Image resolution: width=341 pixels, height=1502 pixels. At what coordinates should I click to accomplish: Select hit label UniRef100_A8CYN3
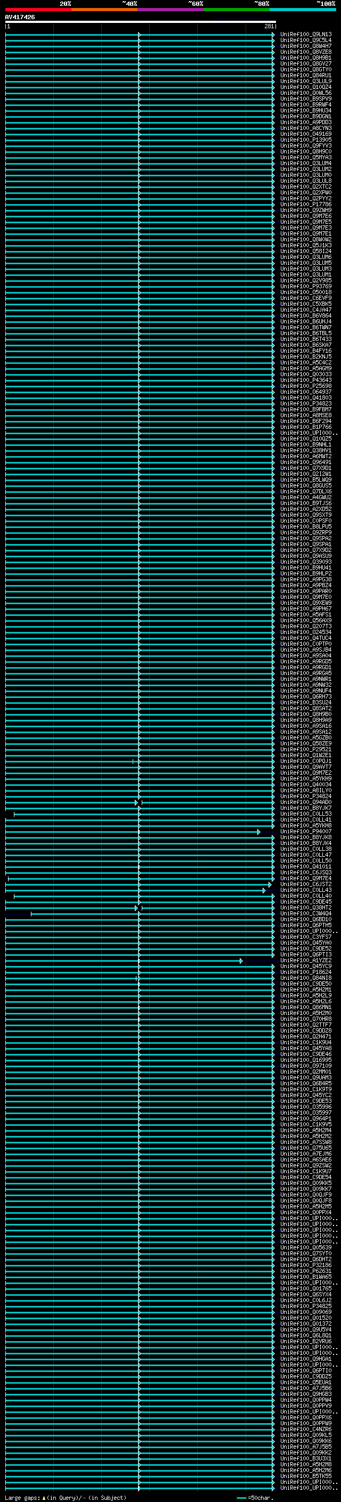306,128
